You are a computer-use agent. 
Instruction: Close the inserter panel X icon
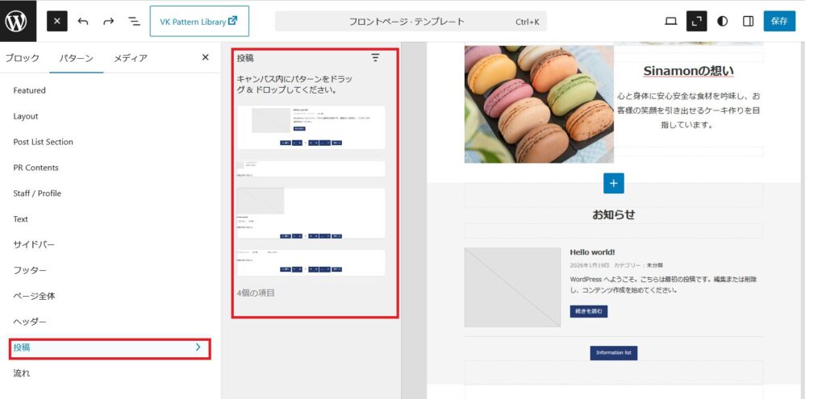pos(205,57)
